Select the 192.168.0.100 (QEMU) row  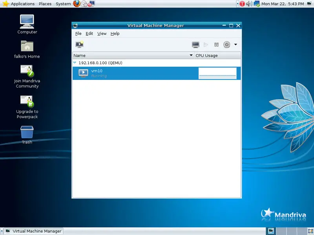tap(157, 63)
